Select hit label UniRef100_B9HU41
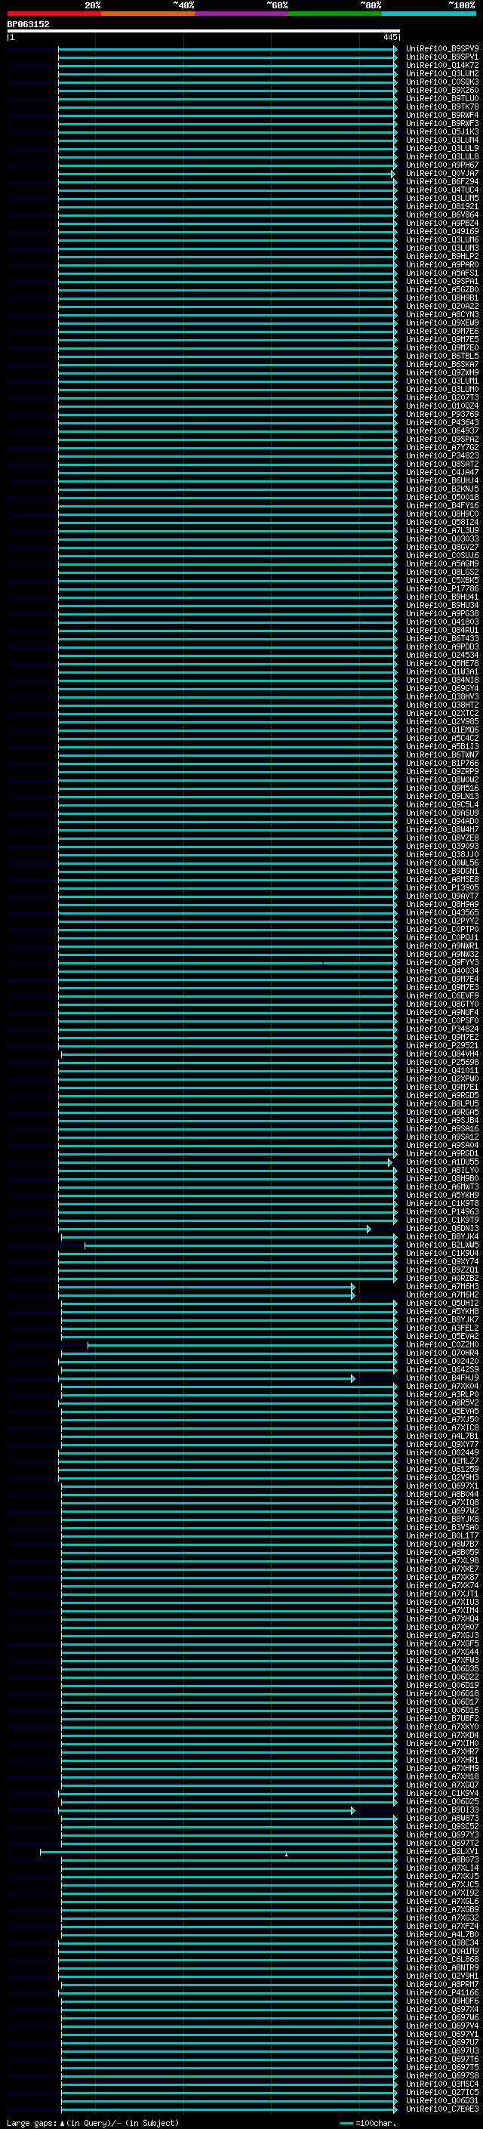Image resolution: width=483 pixels, height=2129 pixels. 441,597
